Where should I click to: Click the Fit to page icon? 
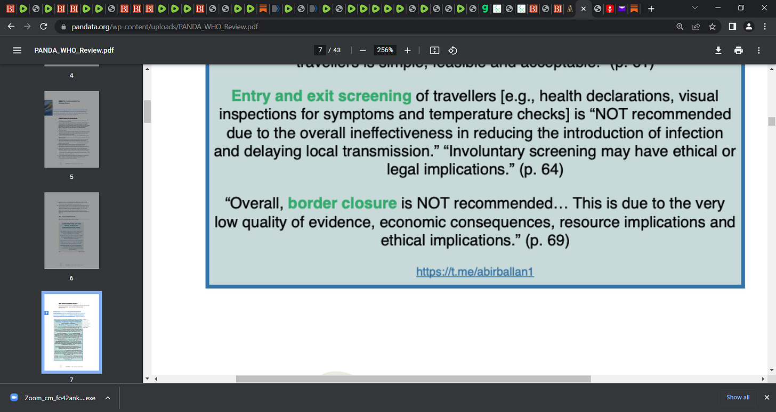point(434,50)
